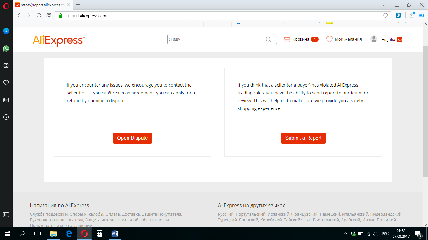The height and width of the screenshot is (240, 428).
Task: Click 'Оплата' footer link
Action: (x=112, y=214)
